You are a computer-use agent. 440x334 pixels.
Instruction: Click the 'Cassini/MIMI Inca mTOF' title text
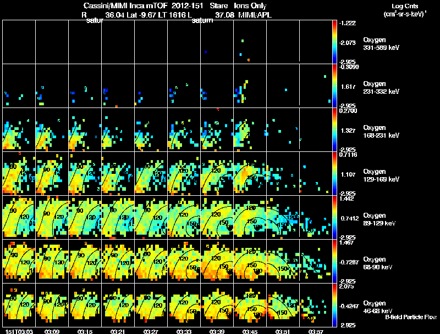coord(125,6)
